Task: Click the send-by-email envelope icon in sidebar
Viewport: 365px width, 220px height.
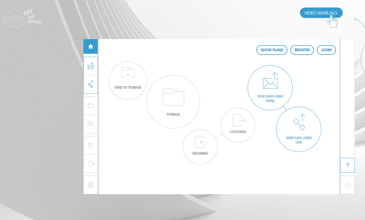Action: point(90,66)
